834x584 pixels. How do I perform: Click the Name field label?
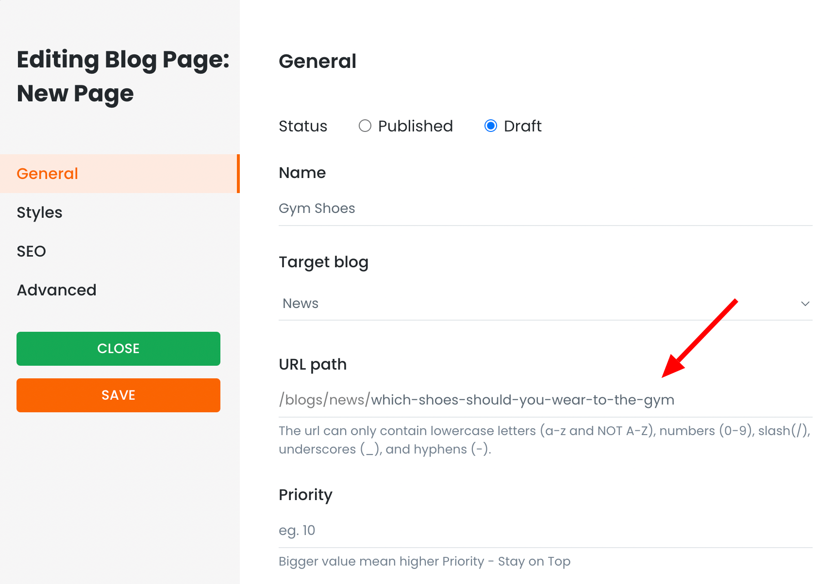pyautogui.click(x=302, y=173)
